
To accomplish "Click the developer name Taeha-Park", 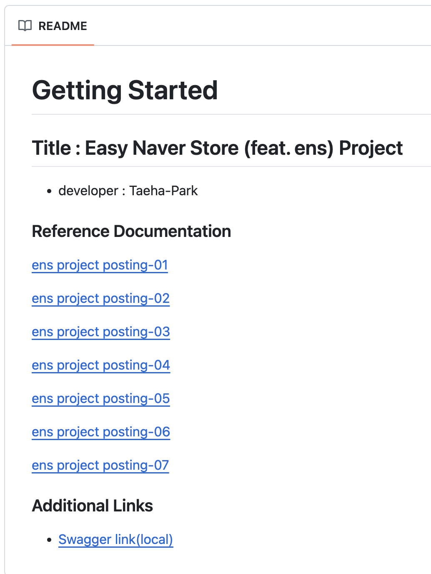I will (x=163, y=191).
